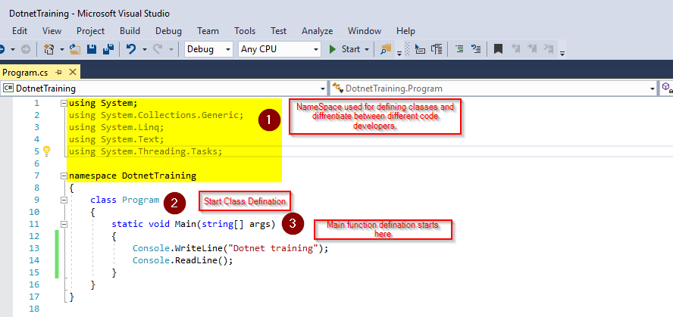Screen dimensions: 673x317
Task: Collapse the class Program block
Action: click(x=64, y=200)
